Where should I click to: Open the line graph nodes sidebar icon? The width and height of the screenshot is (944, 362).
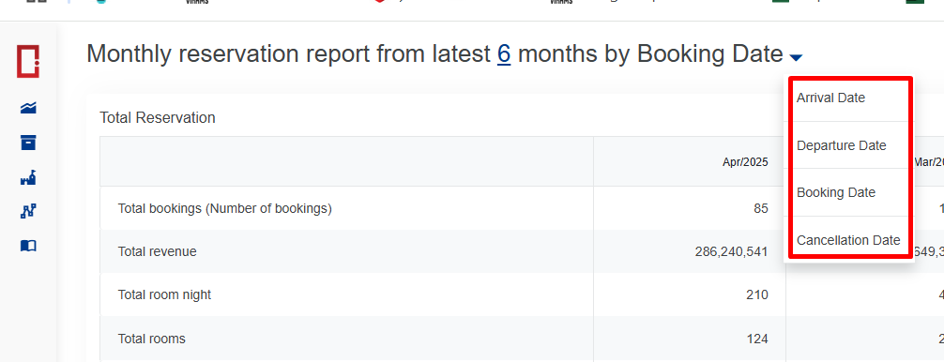(28, 211)
